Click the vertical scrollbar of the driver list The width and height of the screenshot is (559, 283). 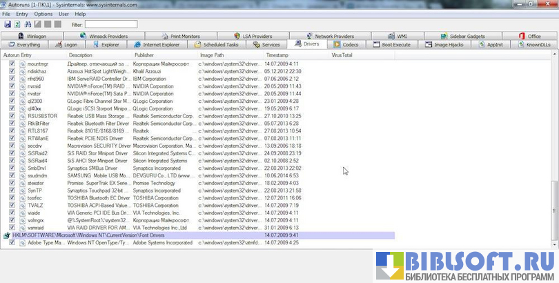pyautogui.click(x=554, y=138)
